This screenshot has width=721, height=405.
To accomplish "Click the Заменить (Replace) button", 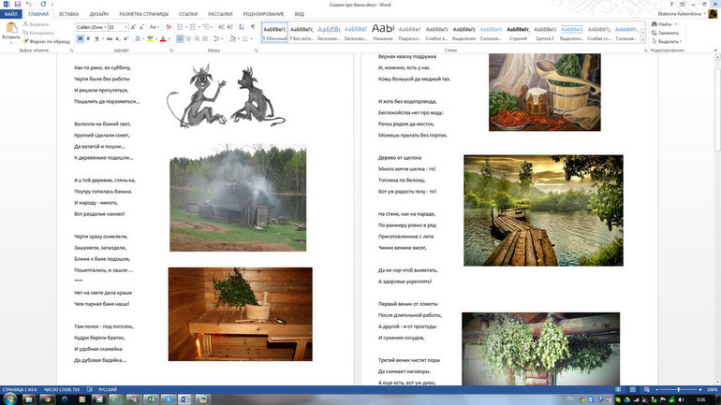I will pos(667,33).
